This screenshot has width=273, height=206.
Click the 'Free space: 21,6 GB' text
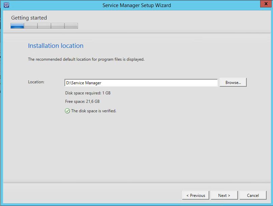[x=82, y=101]
